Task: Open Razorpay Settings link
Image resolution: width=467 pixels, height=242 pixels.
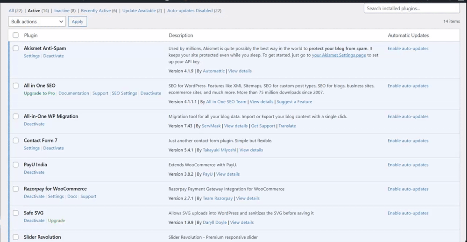Action: (56, 196)
